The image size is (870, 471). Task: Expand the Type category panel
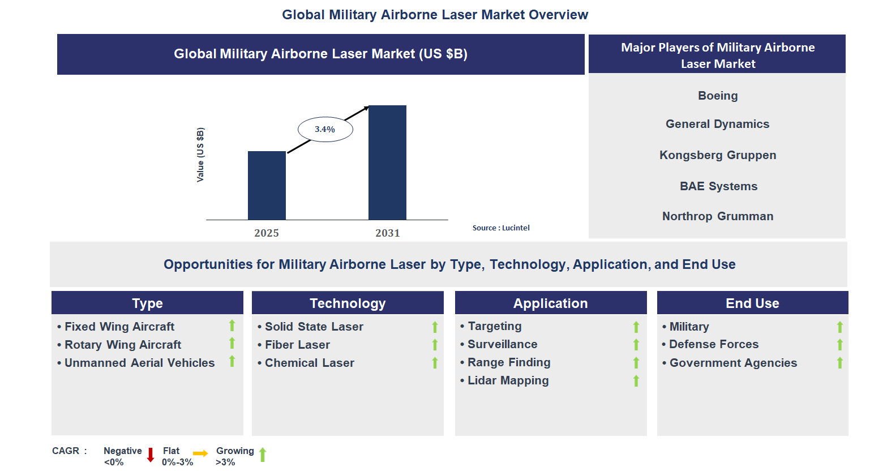(x=147, y=303)
